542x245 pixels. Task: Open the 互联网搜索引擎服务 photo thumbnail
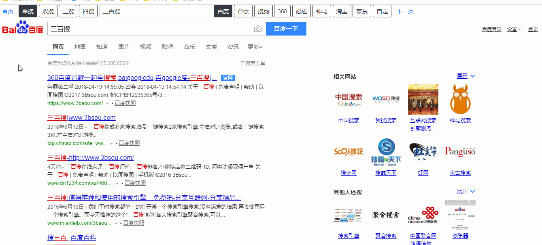[423, 99]
